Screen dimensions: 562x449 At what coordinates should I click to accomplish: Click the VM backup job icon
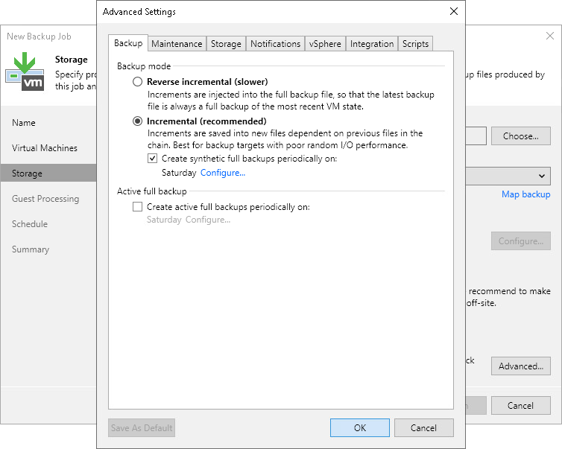click(25, 71)
